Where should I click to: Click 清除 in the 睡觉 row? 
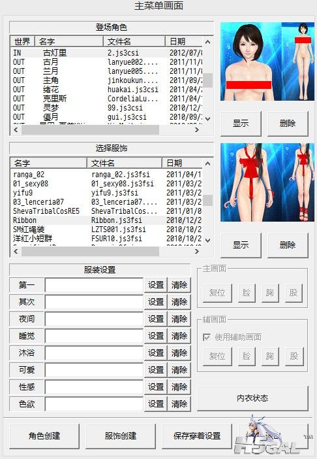(179, 336)
